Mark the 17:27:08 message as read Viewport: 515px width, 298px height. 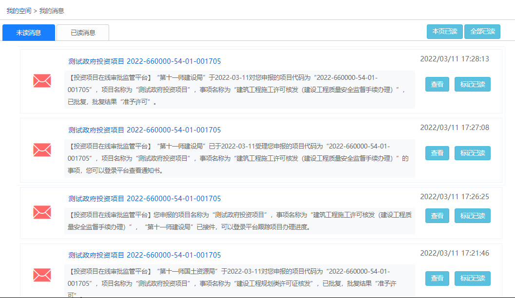(x=472, y=153)
